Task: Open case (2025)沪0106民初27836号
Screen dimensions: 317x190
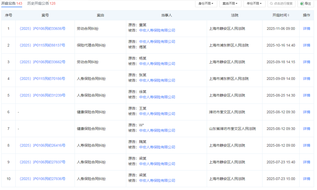Action: [x=43, y=179]
